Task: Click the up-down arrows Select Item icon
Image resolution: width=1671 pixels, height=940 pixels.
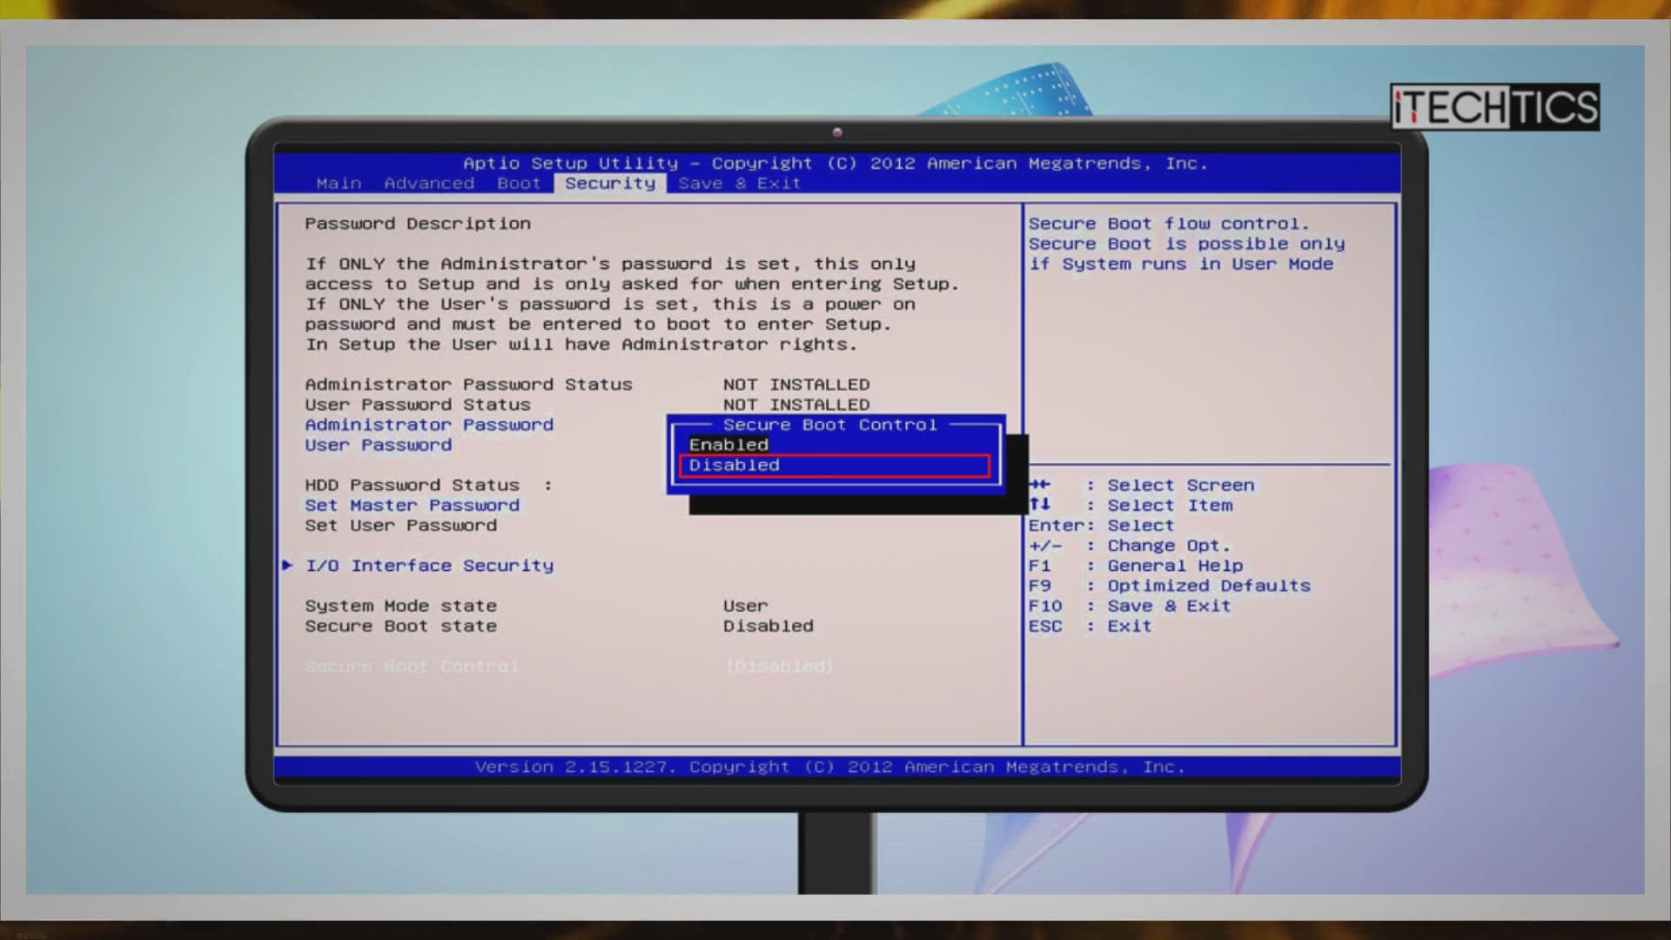Action: click(x=1040, y=505)
